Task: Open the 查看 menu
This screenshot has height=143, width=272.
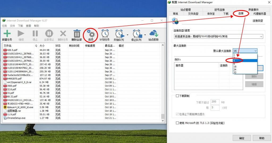Action: [x=28, y=26]
